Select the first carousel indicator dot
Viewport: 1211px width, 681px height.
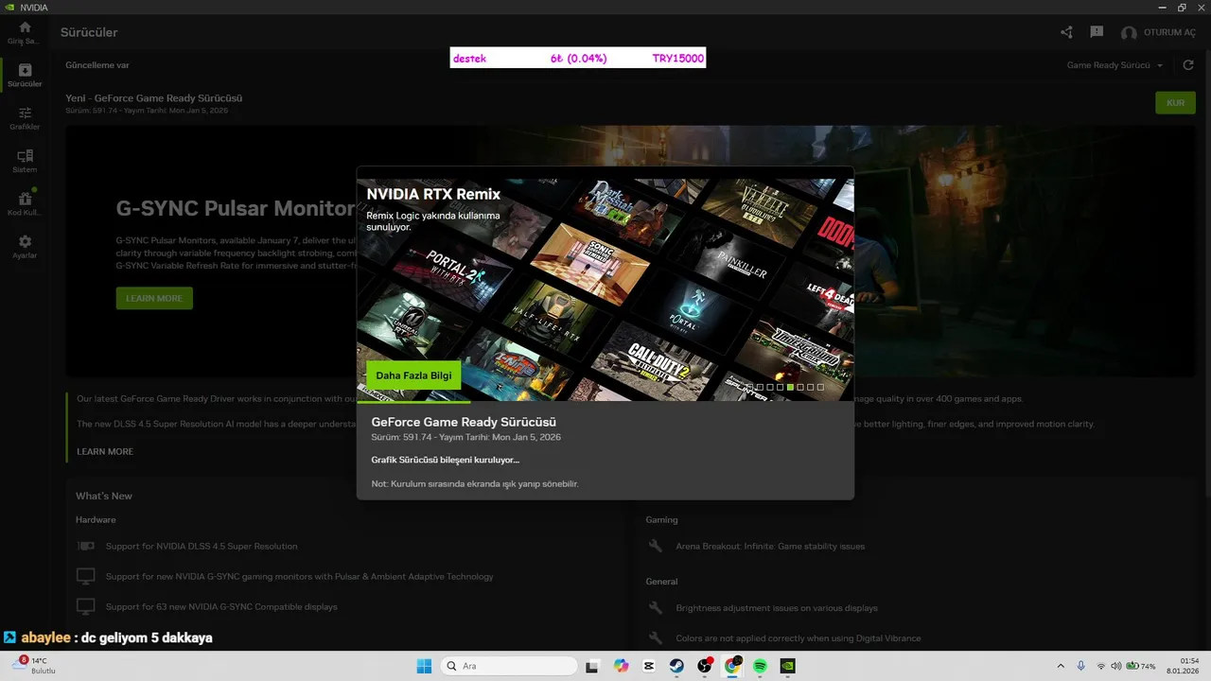(x=749, y=387)
